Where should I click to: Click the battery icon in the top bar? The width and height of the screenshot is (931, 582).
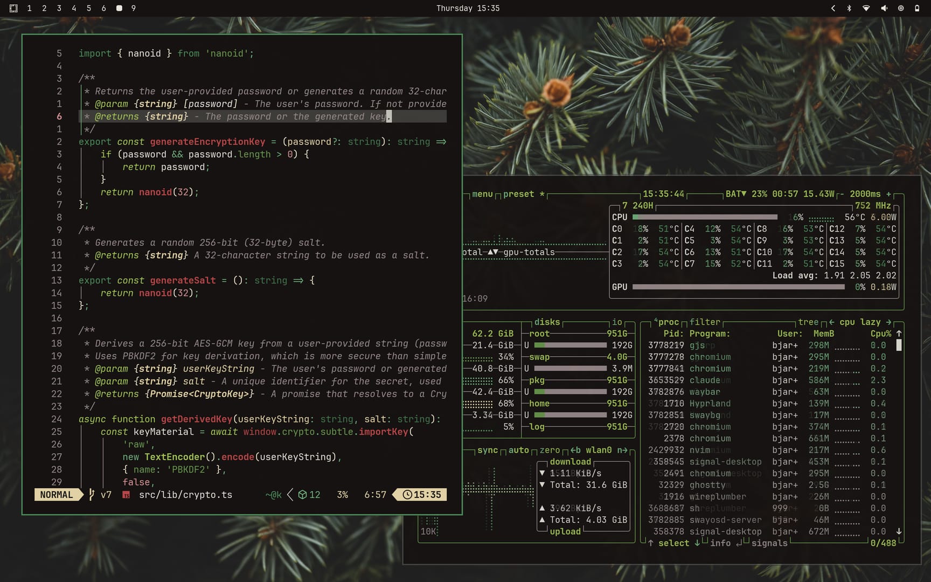coord(917,8)
